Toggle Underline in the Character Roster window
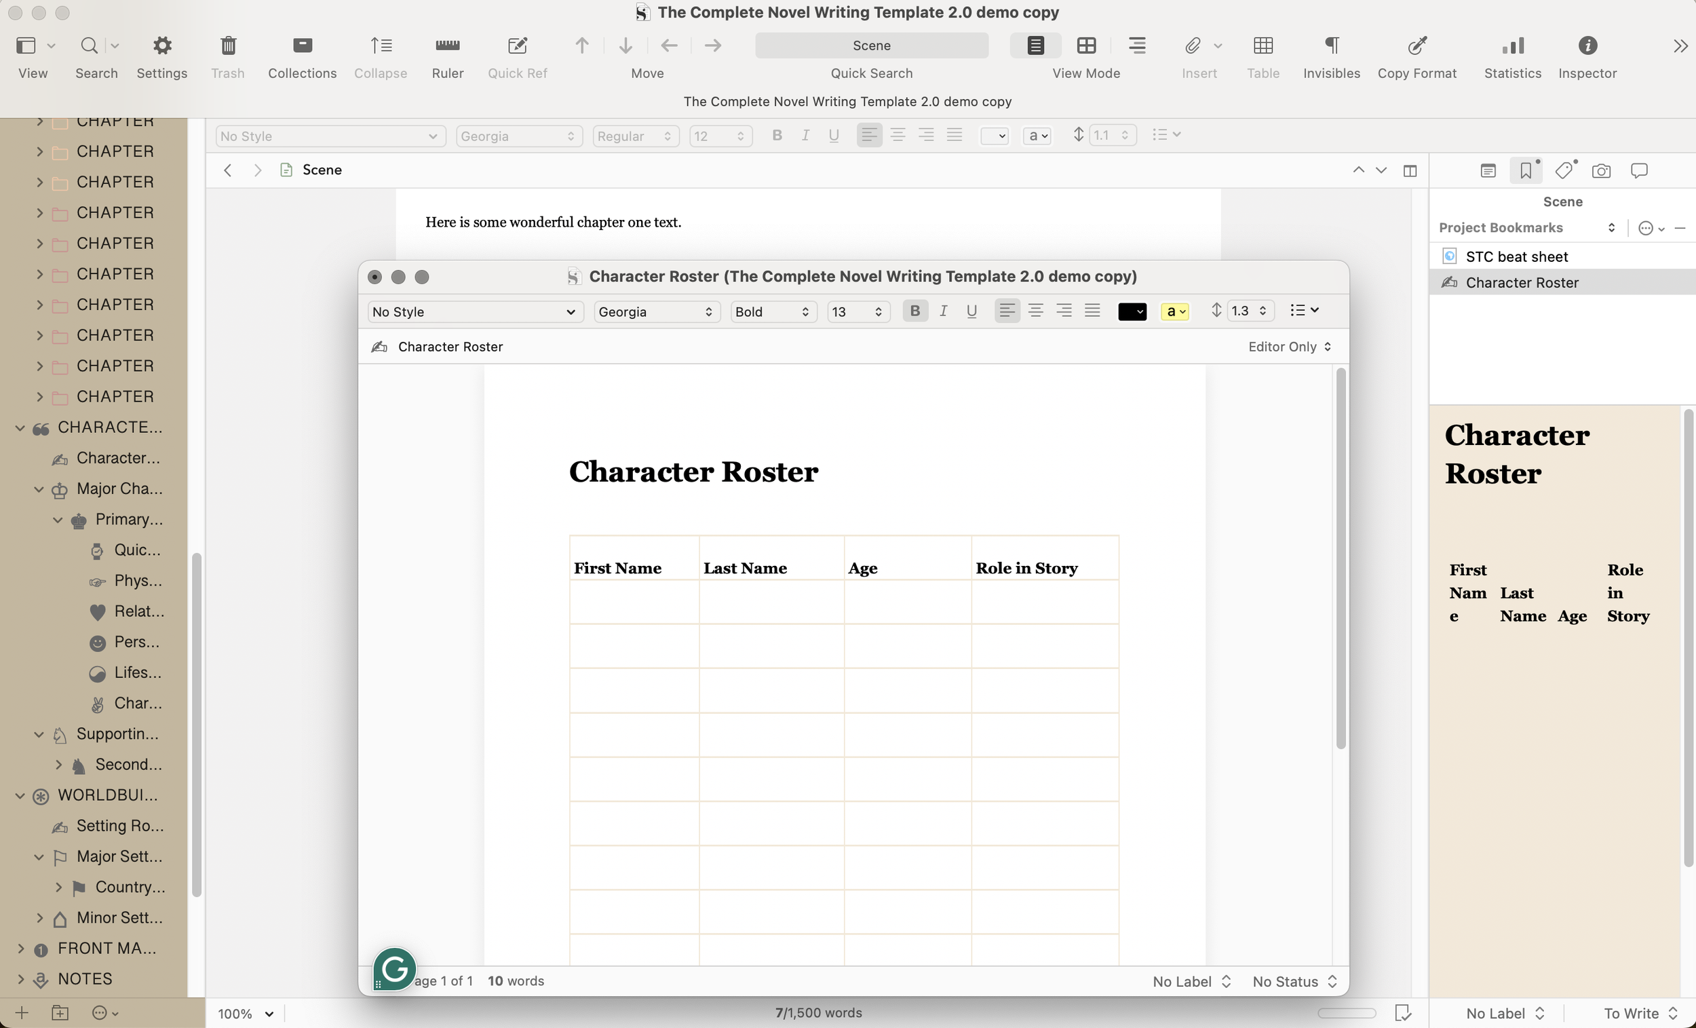 [x=971, y=311]
